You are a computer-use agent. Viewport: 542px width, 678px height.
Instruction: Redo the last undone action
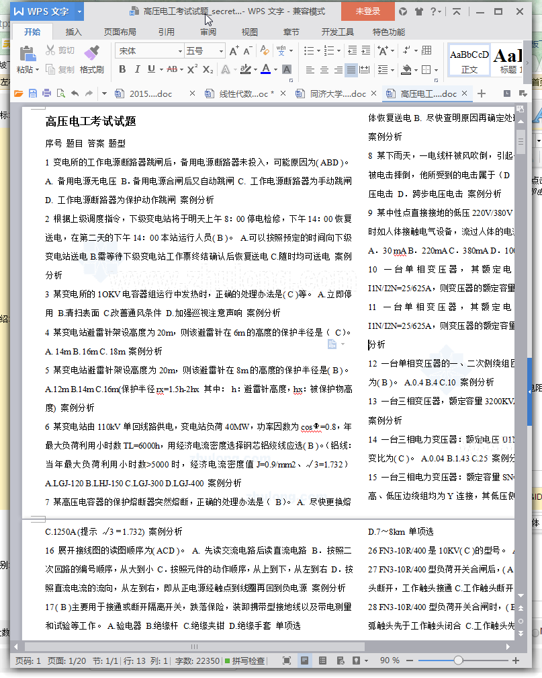pos(89,93)
